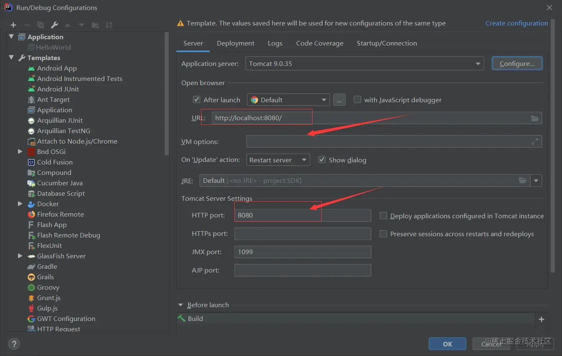
Task: Click the Remove Configuration minus icon
Action: point(27,25)
